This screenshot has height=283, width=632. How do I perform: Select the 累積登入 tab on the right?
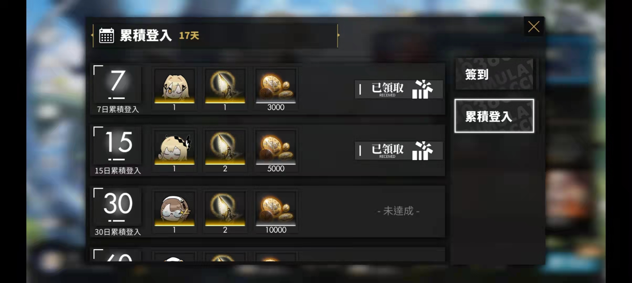(x=494, y=116)
